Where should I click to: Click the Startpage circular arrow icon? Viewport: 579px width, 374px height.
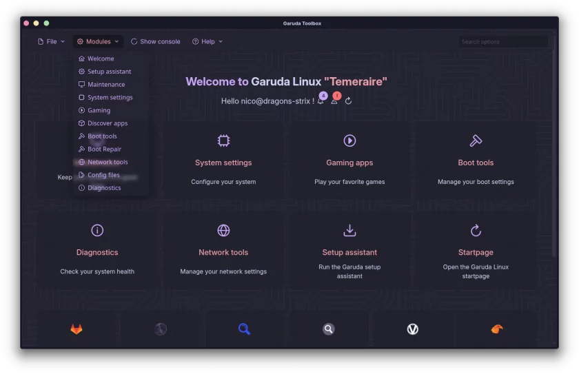[476, 231]
